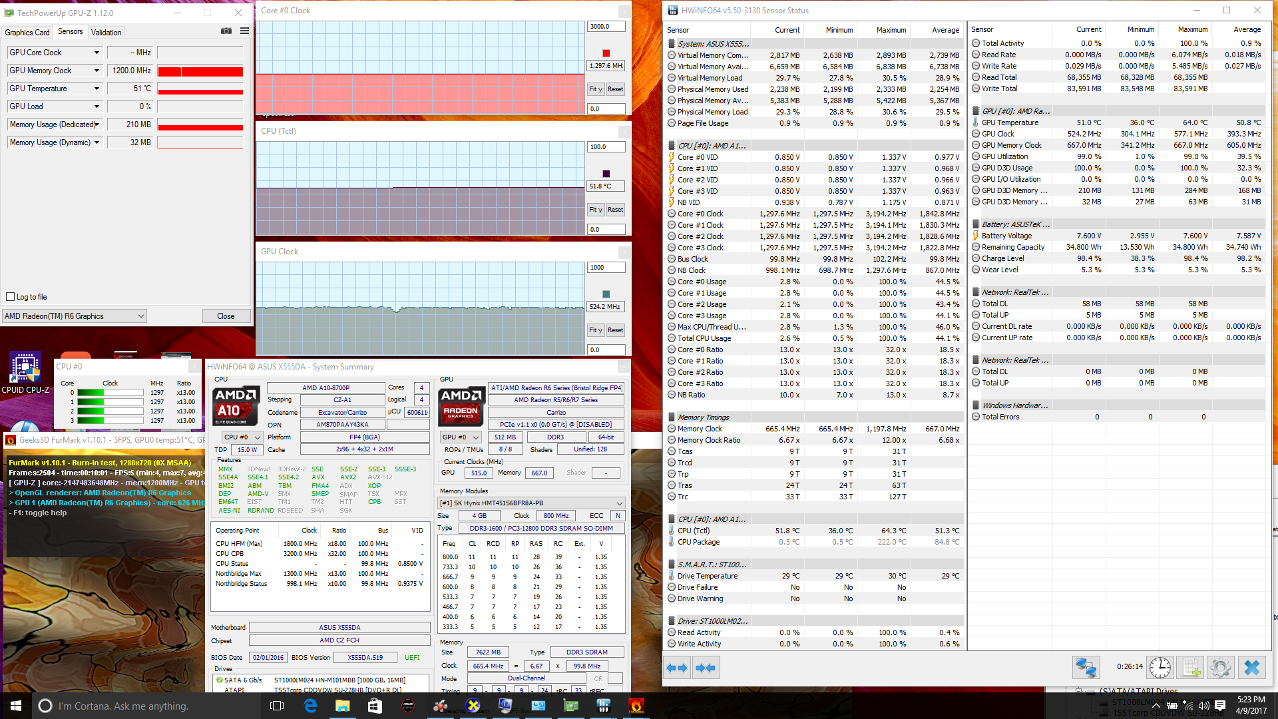Switch to the yellow X taskbar app
This screenshot has height=719, width=1278.
pyautogui.click(x=473, y=706)
